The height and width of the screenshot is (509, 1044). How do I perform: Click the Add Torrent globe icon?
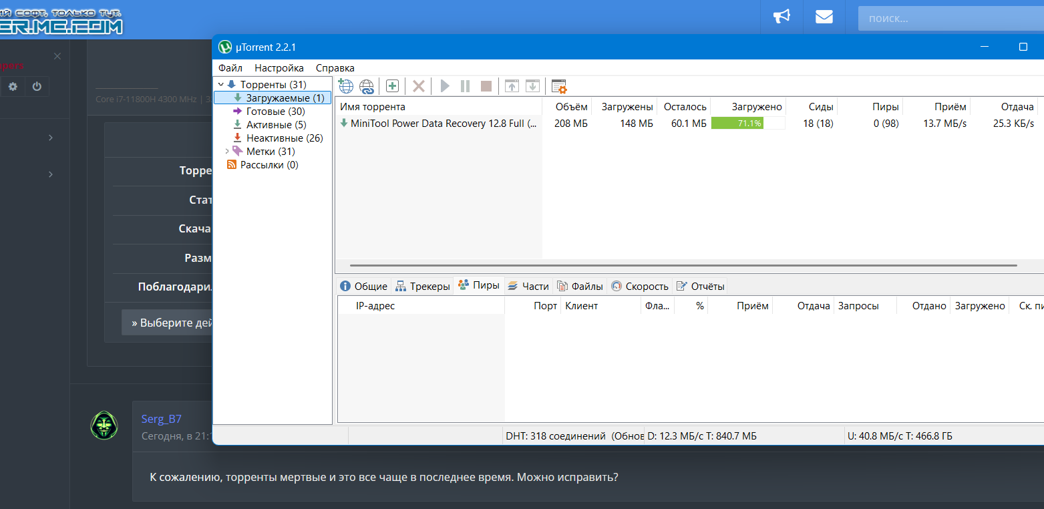click(x=345, y=86)
